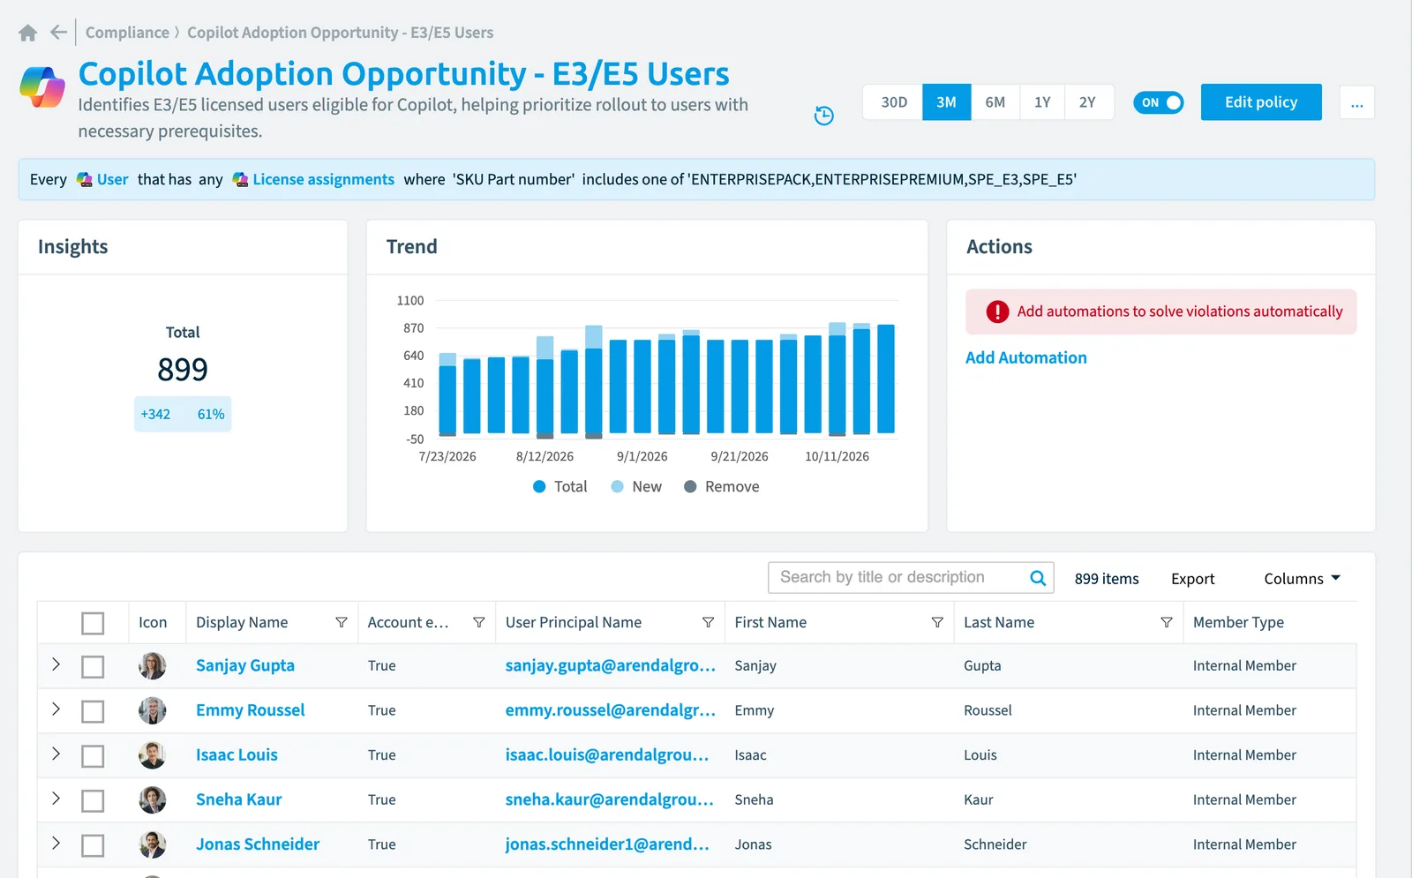Click the Export button

pyautogui.click(x=1192, y=579)
